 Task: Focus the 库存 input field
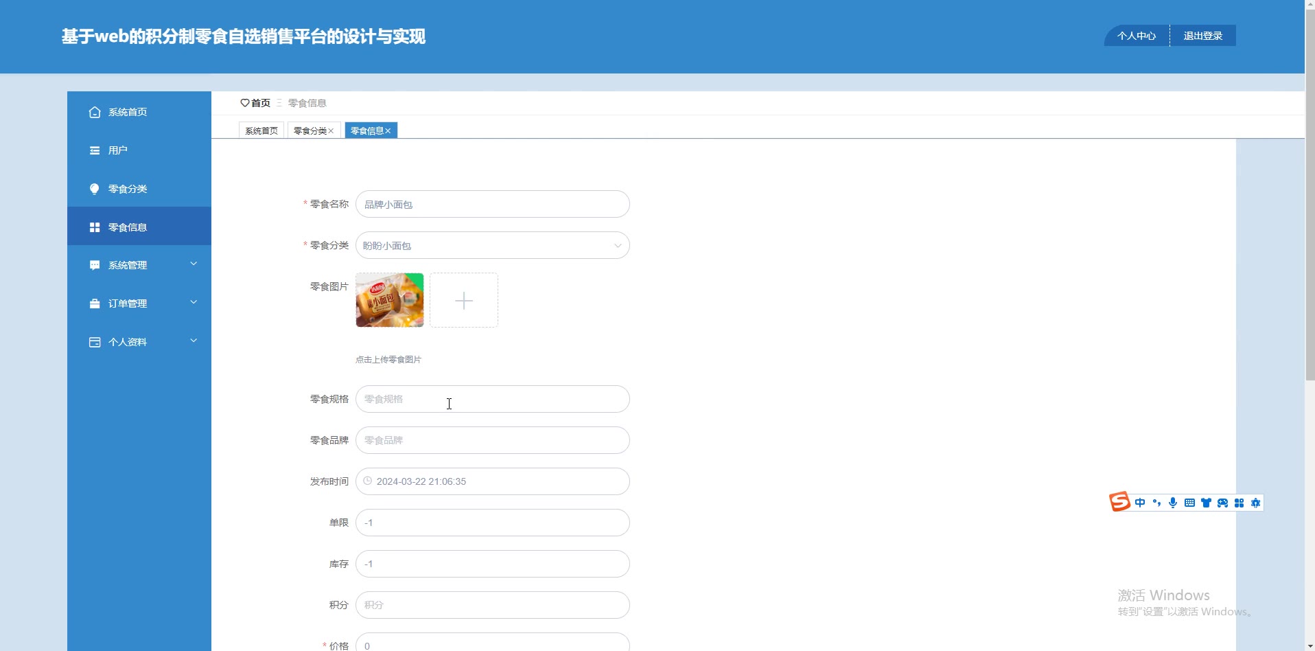[493, 564]
